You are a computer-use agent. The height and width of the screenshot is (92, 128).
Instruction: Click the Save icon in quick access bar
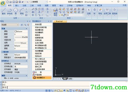[14, 2]
